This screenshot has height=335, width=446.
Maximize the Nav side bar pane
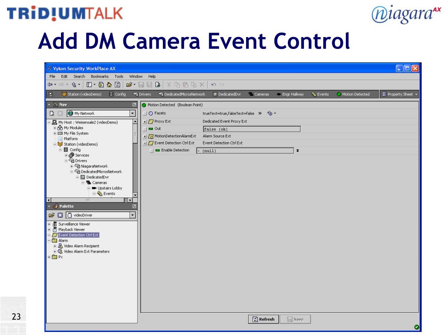tap(134, 105)
